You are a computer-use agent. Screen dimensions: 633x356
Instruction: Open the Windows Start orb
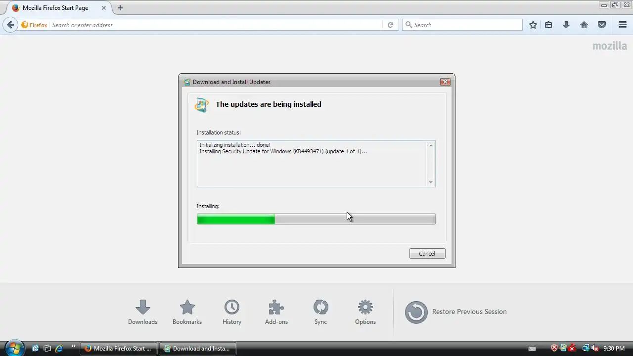click(14, 348)
